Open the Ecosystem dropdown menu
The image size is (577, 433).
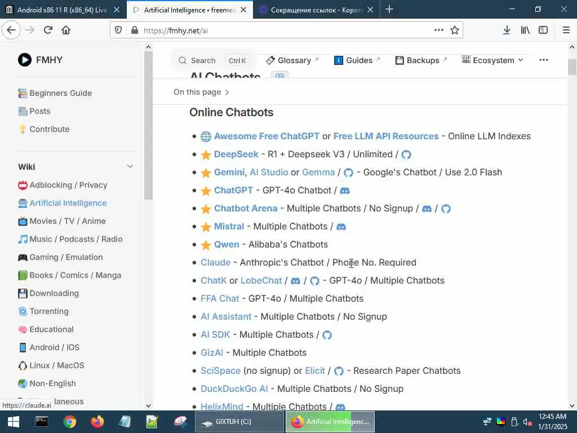(x=492, y=60)
